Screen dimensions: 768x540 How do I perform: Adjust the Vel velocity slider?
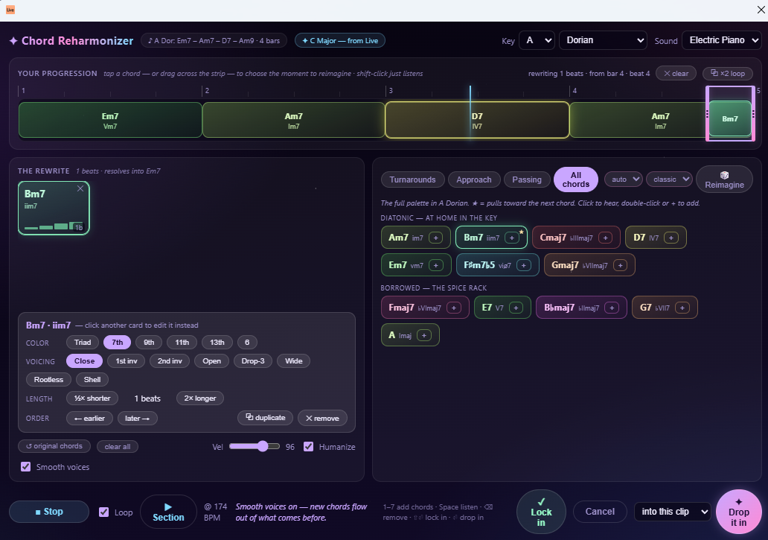click(x=255, y=446)
